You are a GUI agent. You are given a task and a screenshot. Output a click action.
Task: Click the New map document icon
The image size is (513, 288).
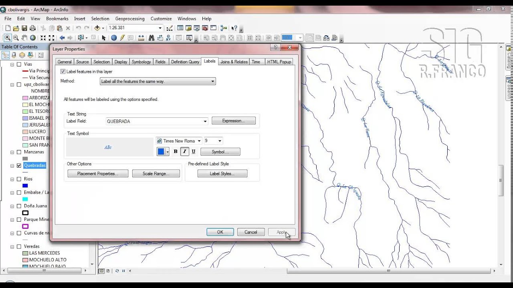[8, 28]
